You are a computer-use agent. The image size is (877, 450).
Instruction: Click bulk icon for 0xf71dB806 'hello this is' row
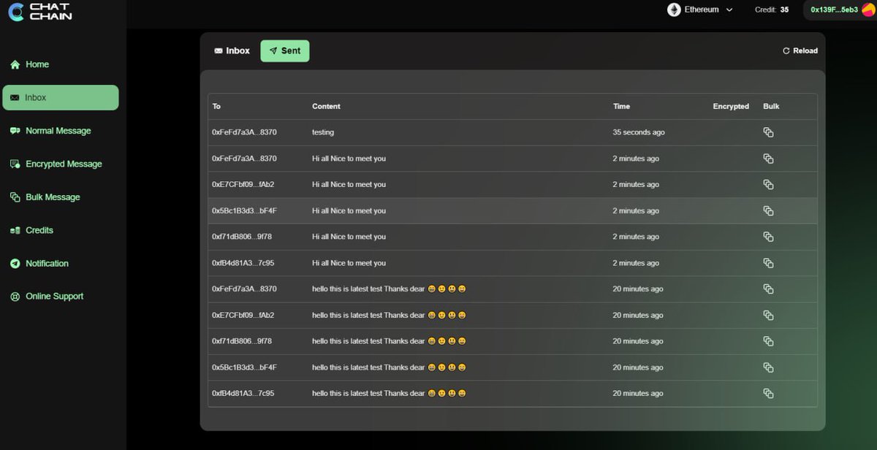[x=768, y=341]
